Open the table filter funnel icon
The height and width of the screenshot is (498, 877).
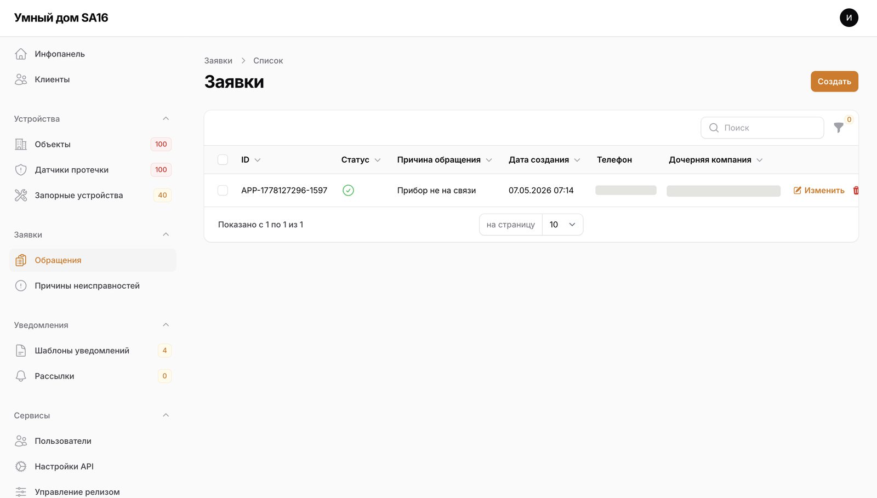point(839,128)
